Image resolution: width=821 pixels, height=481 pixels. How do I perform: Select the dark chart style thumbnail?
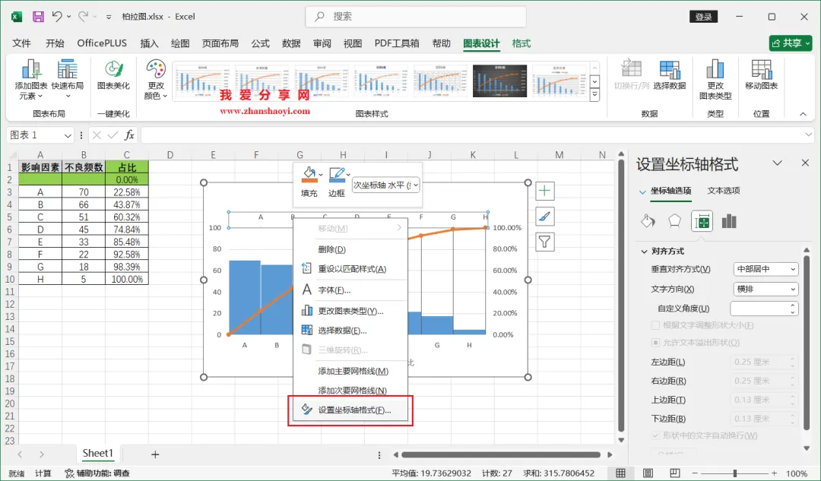(x=499, y=81)
